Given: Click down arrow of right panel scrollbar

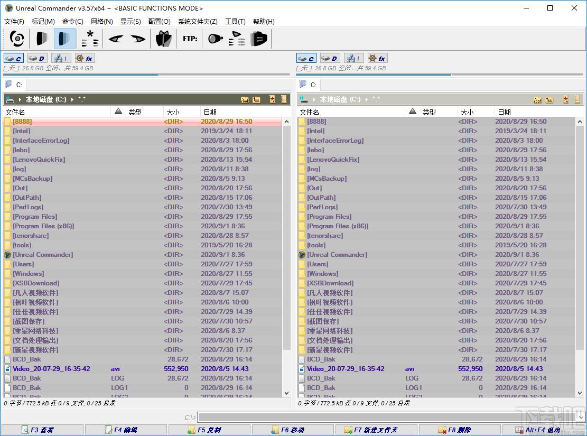Looking at the screenshot, I should pyautogui.click(x=580, y=393).
